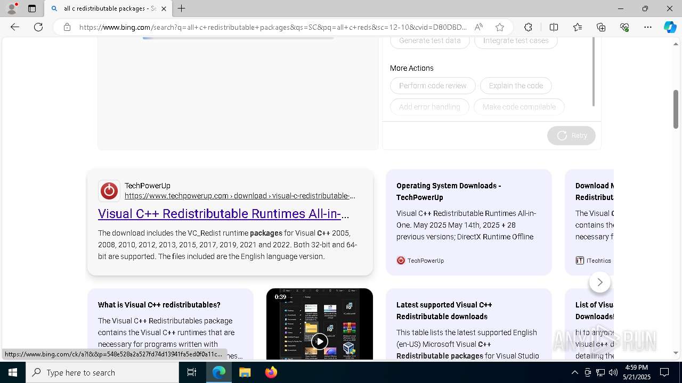Select 'Make code compilable' action
Screen dimensions: 682x383
[519, 107]
